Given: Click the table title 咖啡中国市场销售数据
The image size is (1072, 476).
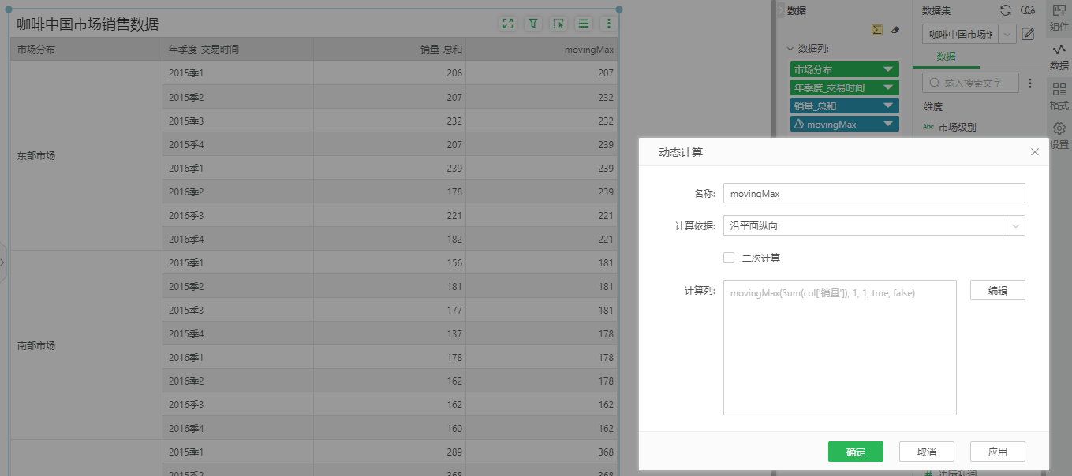Looking at the screenshot, I should (x=88, y=24).
